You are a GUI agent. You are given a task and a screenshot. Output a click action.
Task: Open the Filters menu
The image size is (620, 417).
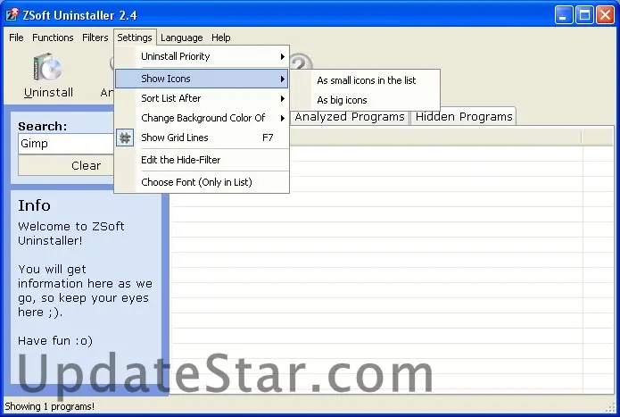(95, 38)
